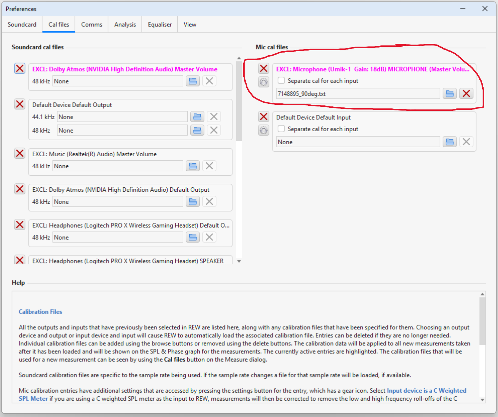Browse cal file for Dolby Atmos Master Volume

tap(193, 81)
